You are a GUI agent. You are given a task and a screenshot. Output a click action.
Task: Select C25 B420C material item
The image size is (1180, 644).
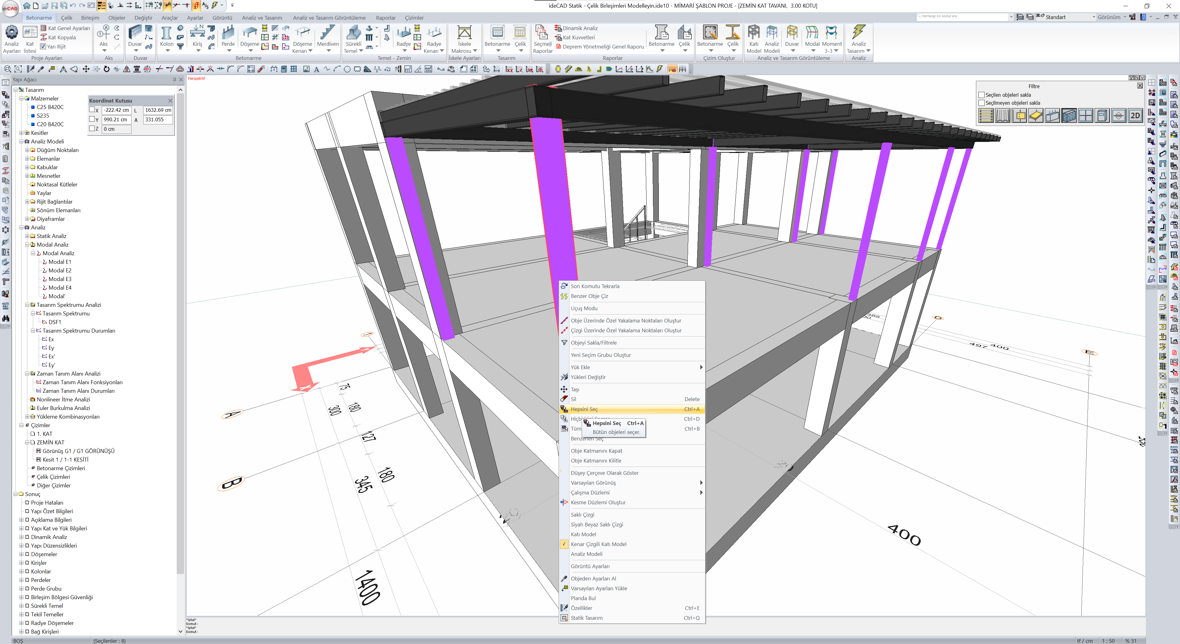(50, 107)
